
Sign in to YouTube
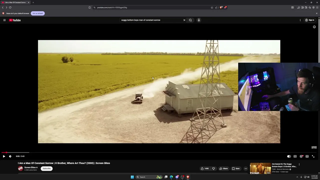pos(309,20)
